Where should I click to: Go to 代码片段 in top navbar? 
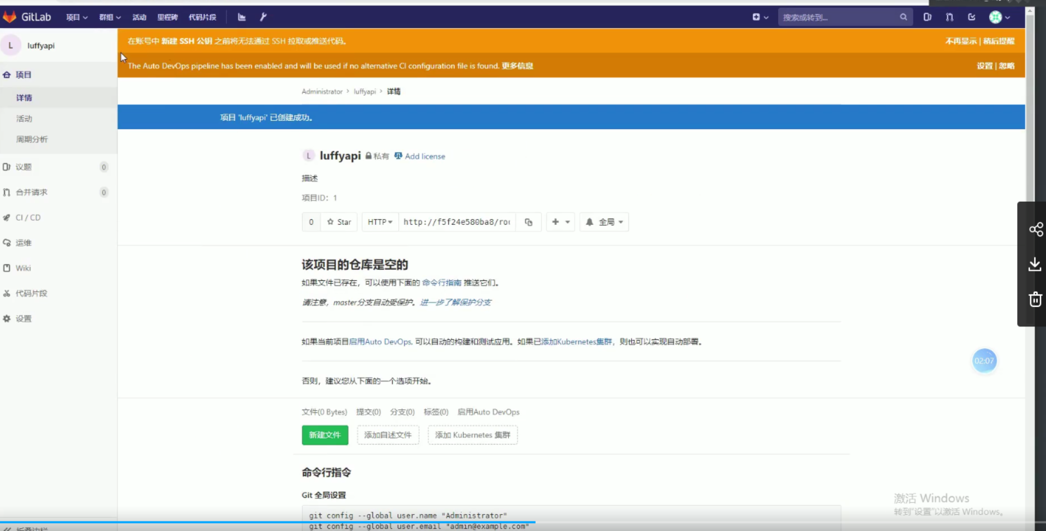(202, 17)
